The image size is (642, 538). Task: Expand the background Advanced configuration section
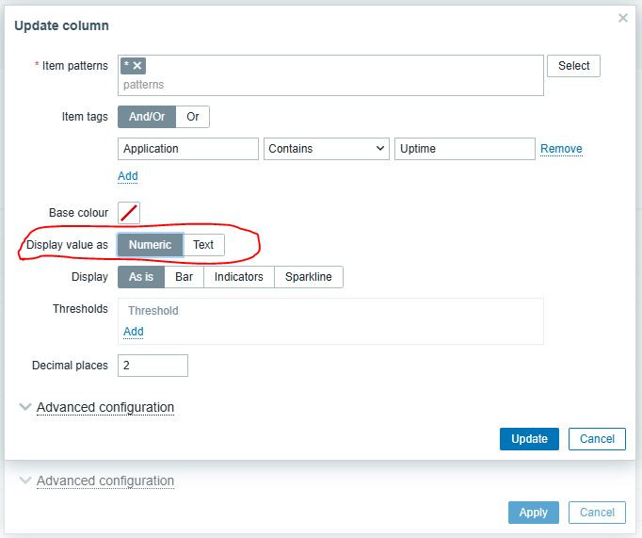point(104,481)
